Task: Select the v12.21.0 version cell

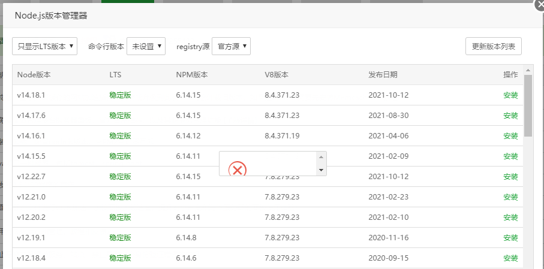Action: click(x=31, y=197)
